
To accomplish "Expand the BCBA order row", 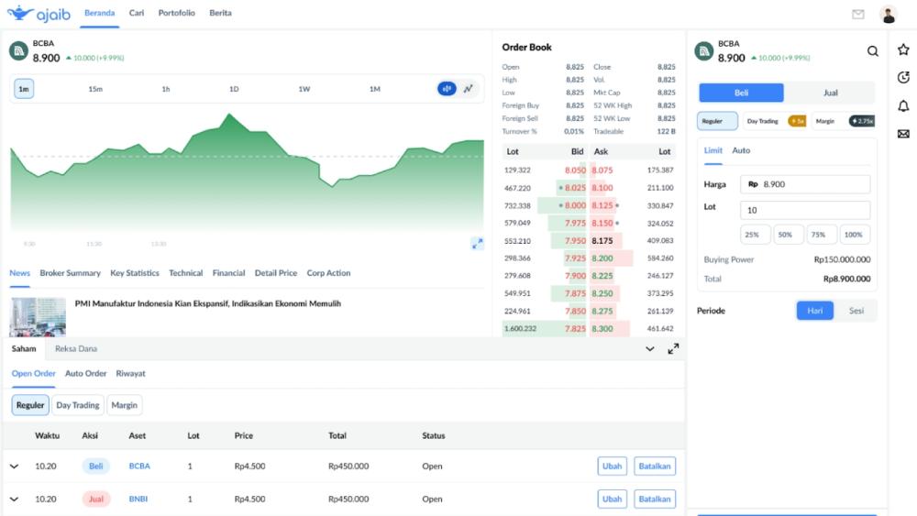I will (x=14, y=467).
